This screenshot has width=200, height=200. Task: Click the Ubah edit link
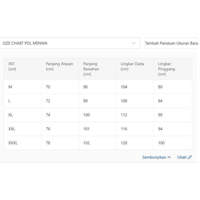pyautogui.click(x=182, y=157)
